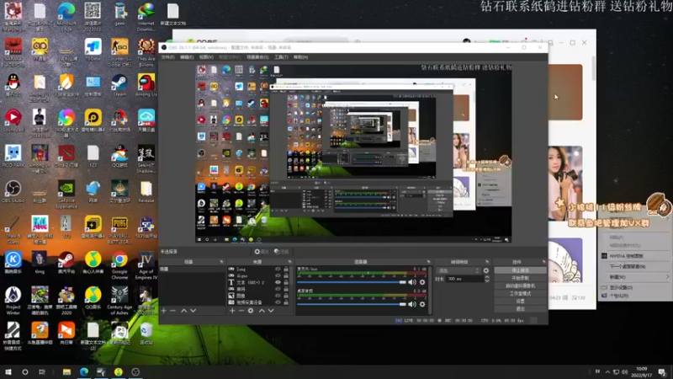Click 停止推流 button in Controls
Image resolution: width=673 pixels, height=379 pixels.
point(520,270)
